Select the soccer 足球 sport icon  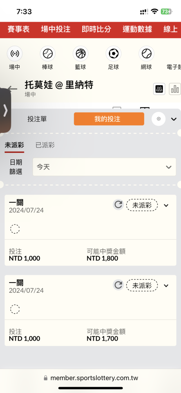click(114, 53)
